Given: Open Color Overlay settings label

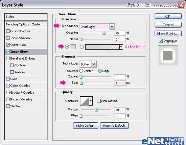Looking at the screenshot, I should coord(20,86).
